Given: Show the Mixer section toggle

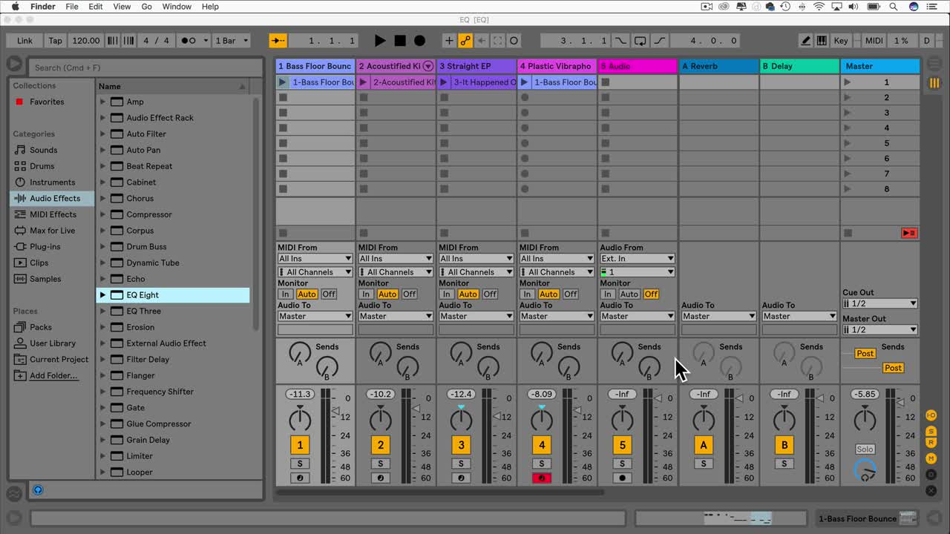Looking at the screenshot, I should point(931,459).
